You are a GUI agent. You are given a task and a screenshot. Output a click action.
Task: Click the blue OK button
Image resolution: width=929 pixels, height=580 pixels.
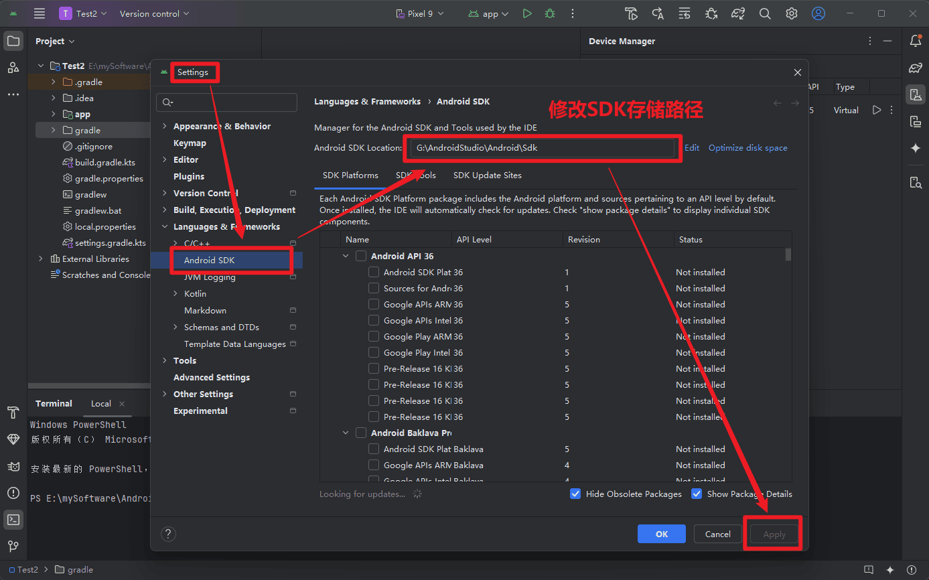click(661, 534)
